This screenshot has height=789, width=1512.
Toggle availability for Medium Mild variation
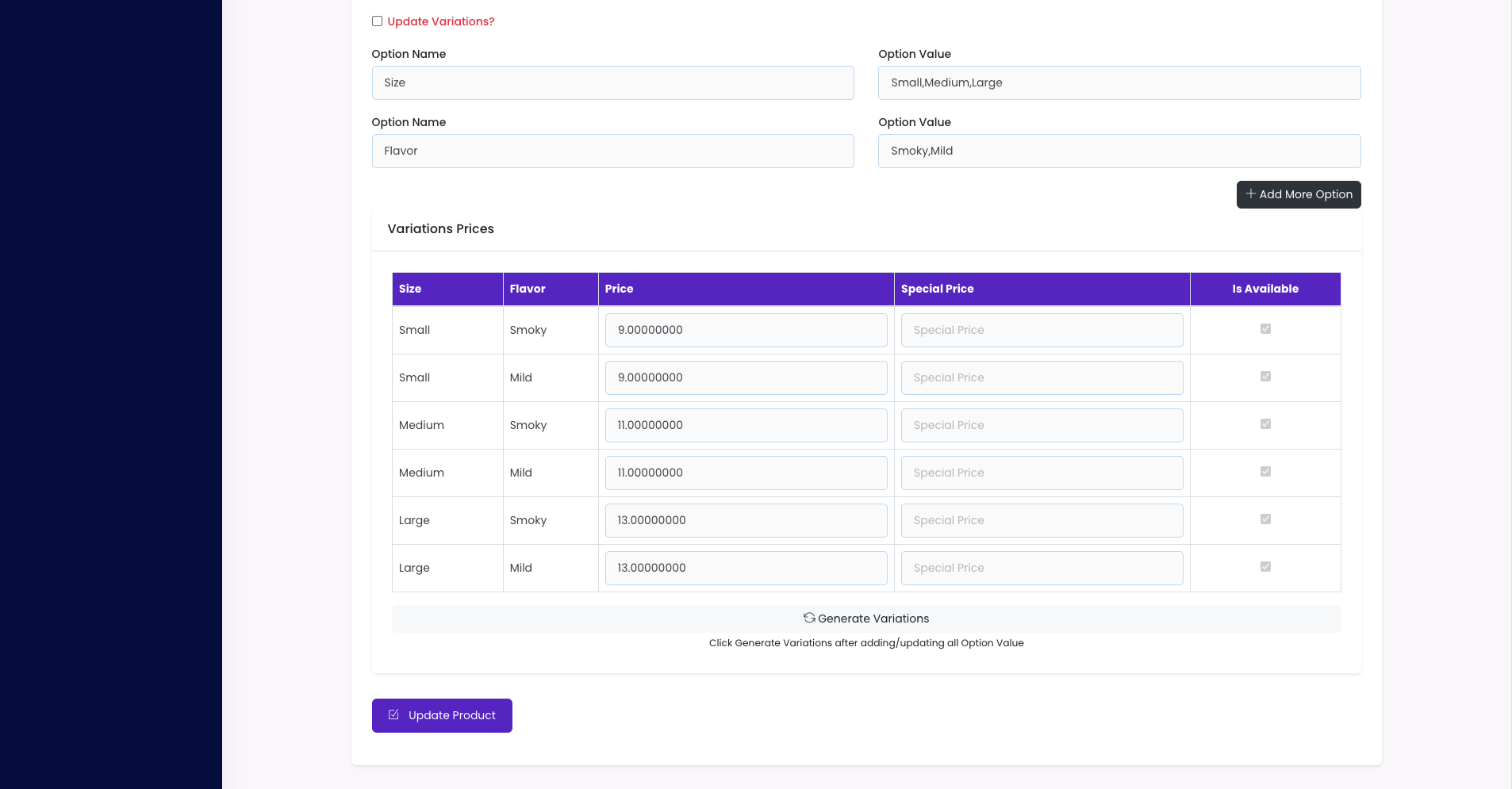1265,472
